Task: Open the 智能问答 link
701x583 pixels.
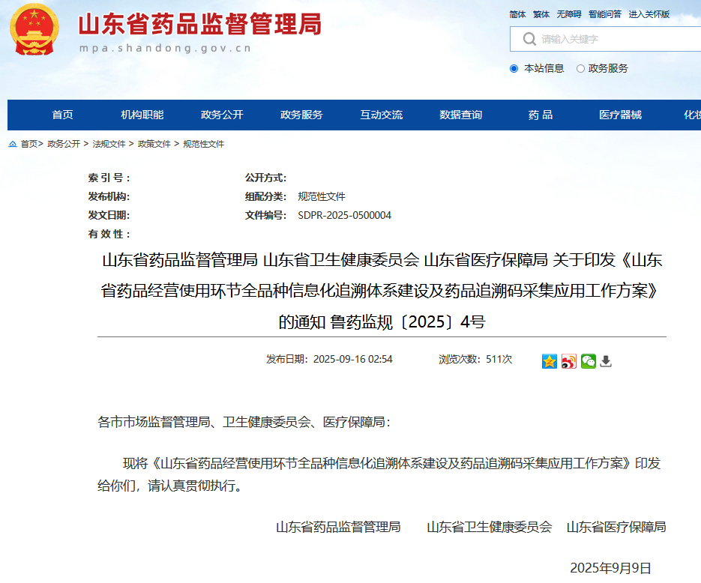Action: click(604, 14)
